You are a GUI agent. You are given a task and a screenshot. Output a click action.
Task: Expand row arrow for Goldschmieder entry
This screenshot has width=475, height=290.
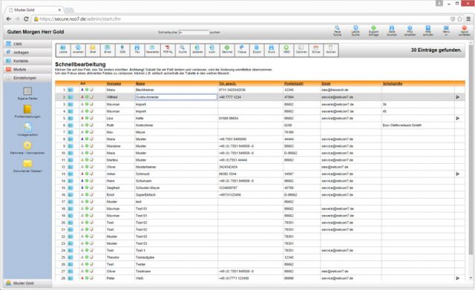(457, 97)
